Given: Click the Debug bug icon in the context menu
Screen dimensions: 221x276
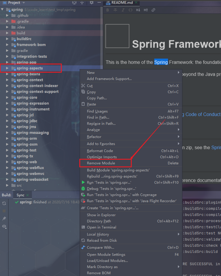Looking at the screenshot, I should coord(83,188).
